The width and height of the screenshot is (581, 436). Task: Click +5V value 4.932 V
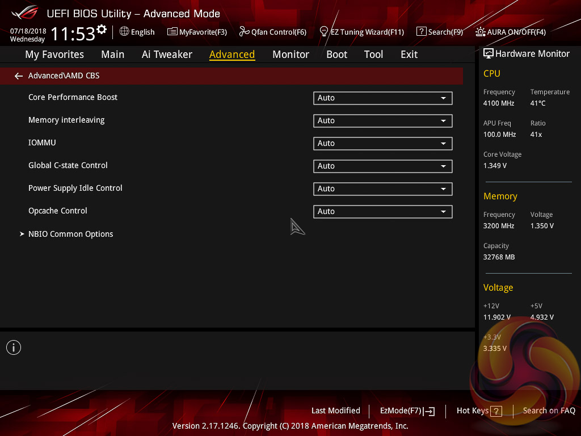542,317
